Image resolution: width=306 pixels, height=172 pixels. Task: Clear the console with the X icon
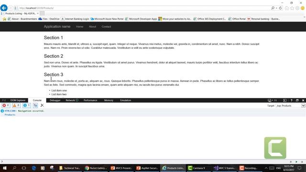pos(42,105)
